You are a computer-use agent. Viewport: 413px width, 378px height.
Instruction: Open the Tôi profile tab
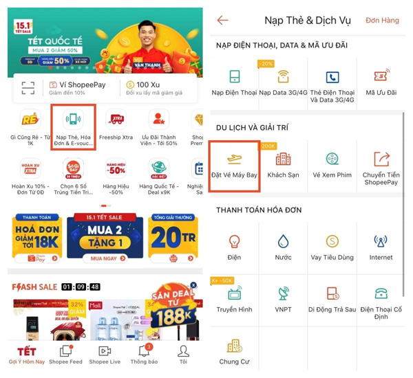click(x=183, y=355)
